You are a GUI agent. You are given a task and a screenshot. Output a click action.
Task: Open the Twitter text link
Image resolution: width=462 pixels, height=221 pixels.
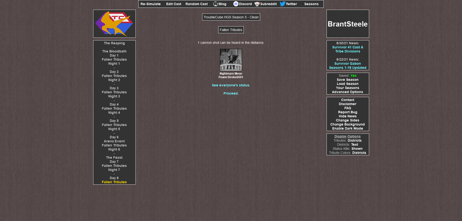tap(291, 4)
